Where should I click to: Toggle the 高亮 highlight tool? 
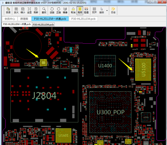(80, 10)
